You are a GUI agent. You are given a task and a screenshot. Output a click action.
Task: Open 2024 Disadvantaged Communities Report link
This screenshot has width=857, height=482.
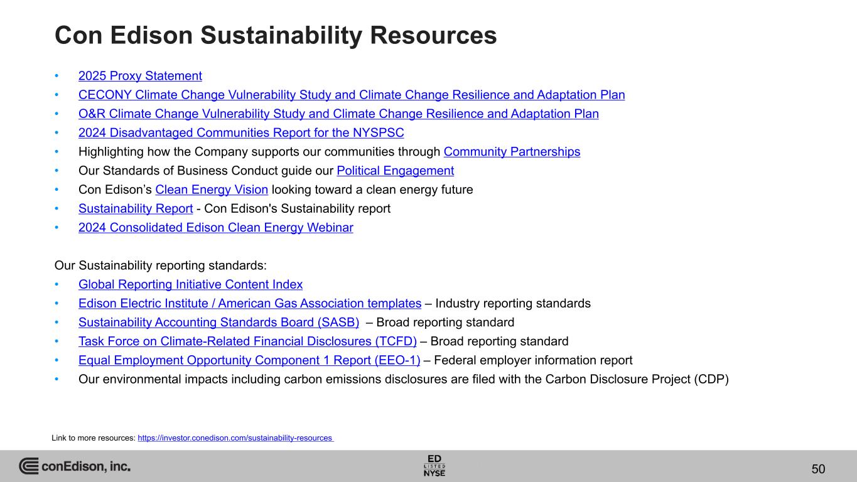click(x=240, y=132)
